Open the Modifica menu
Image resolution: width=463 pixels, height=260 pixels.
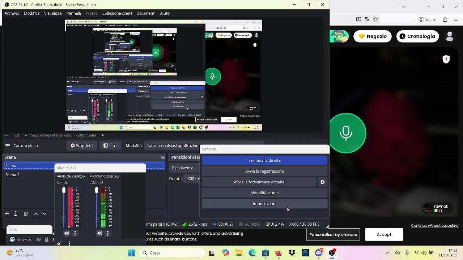(x=32, y=13)
